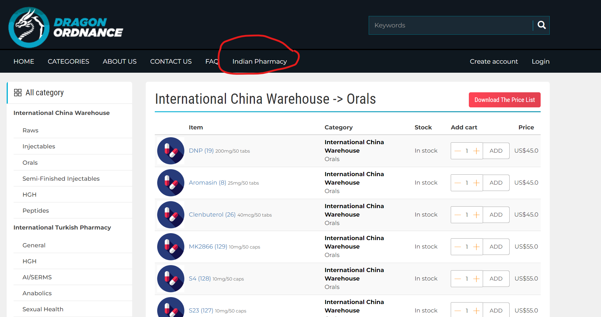The image size is (601, 317).
Task: Go to the HOME menu item
Action: pyautogui.click(x=24, y=62)
